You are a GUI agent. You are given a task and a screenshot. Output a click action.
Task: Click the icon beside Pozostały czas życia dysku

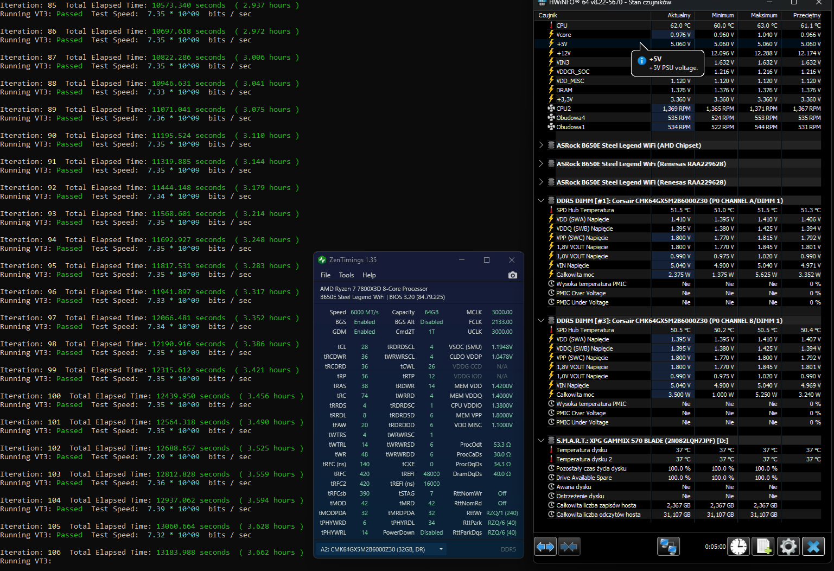[x=551, y=468]
